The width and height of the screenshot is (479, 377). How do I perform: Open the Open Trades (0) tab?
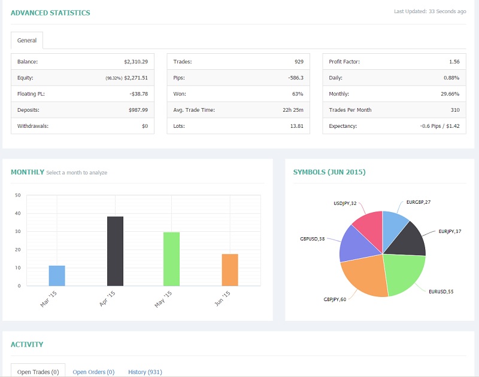tap(38, 372)
